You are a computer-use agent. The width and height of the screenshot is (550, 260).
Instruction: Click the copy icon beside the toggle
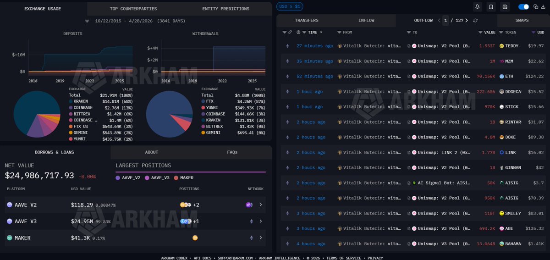pyautogui.click(x=535, y=7)
